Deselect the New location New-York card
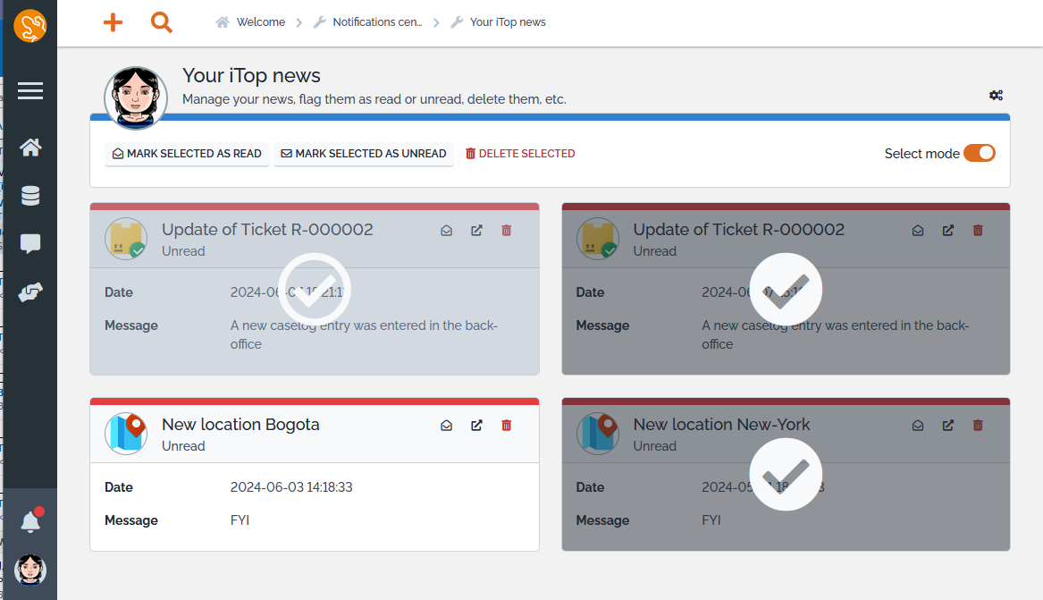 point(785,474)
